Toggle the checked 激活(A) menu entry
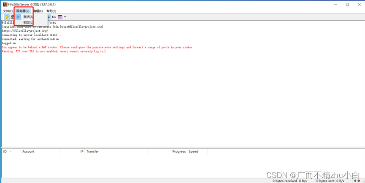This screenshot has height=183, width=365. [31, 17]
